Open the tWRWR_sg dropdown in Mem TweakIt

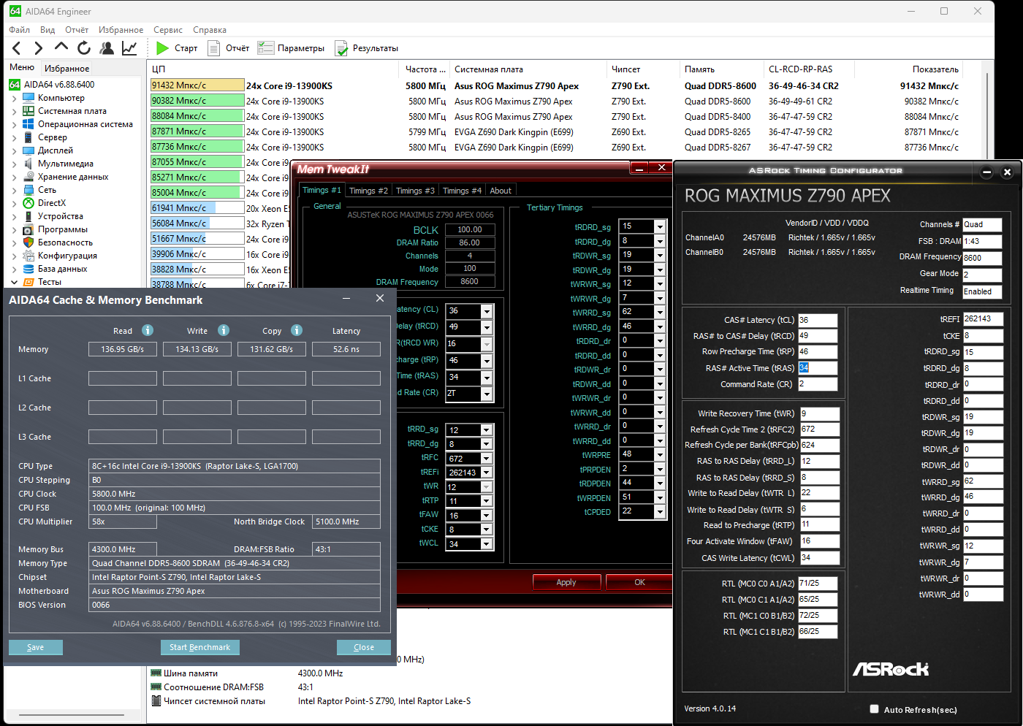[x=659, y=283]
